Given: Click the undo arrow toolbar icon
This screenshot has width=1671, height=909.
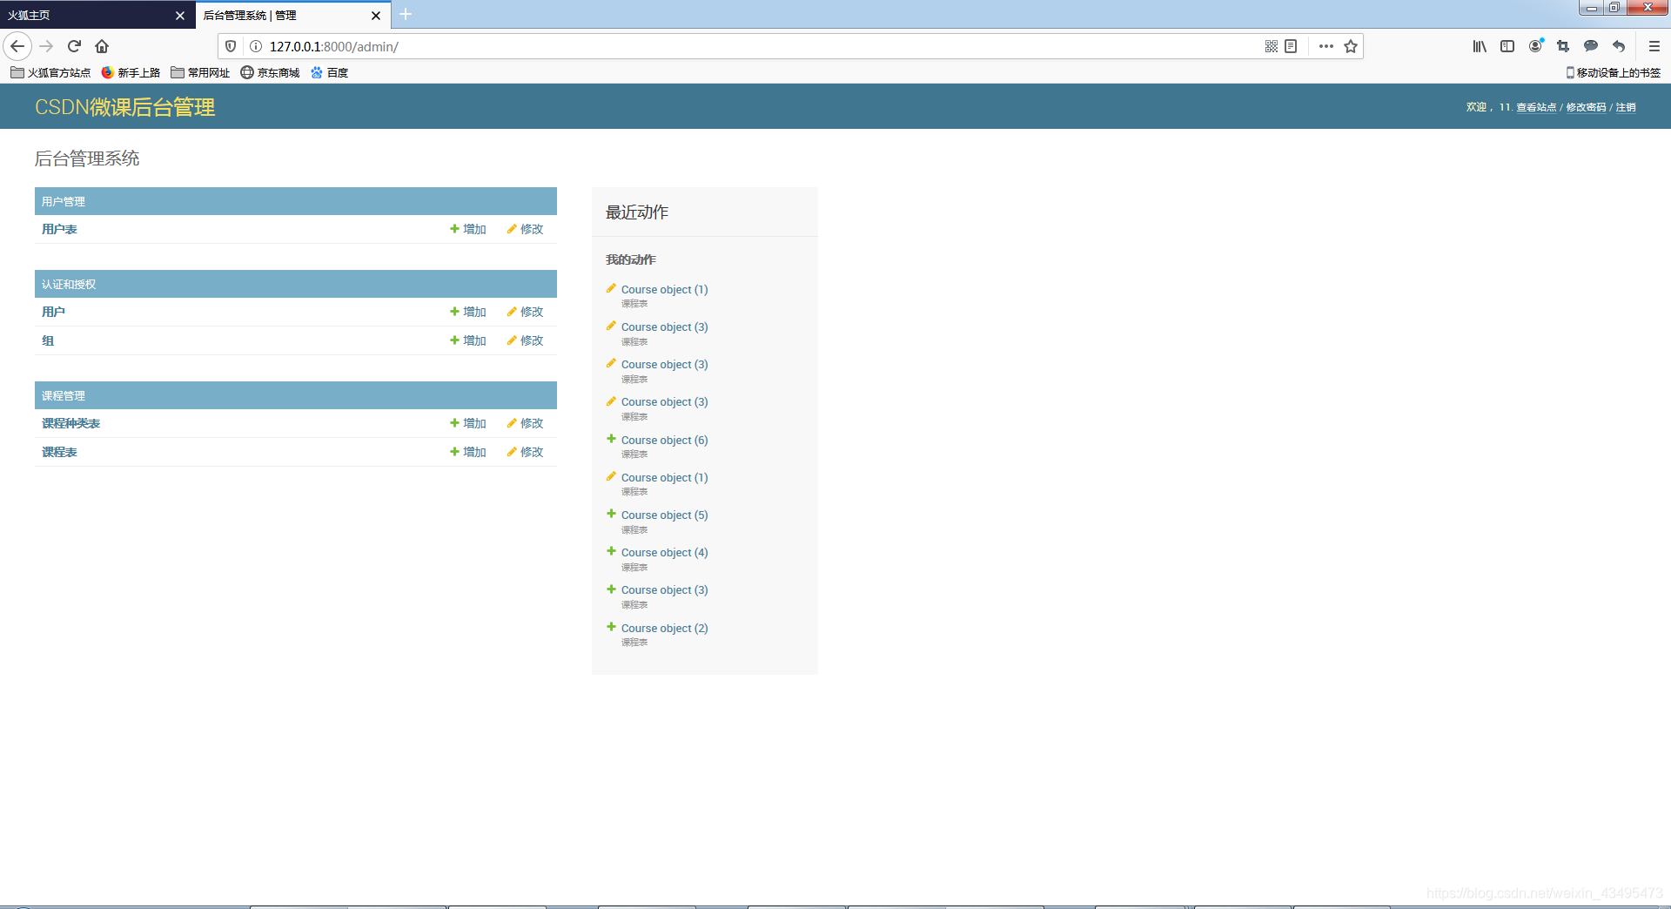Looking at the screenshot, I should pyautogui.click(x=1619, y=46).
